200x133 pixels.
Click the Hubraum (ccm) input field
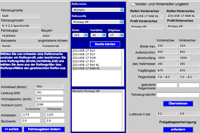50,104
